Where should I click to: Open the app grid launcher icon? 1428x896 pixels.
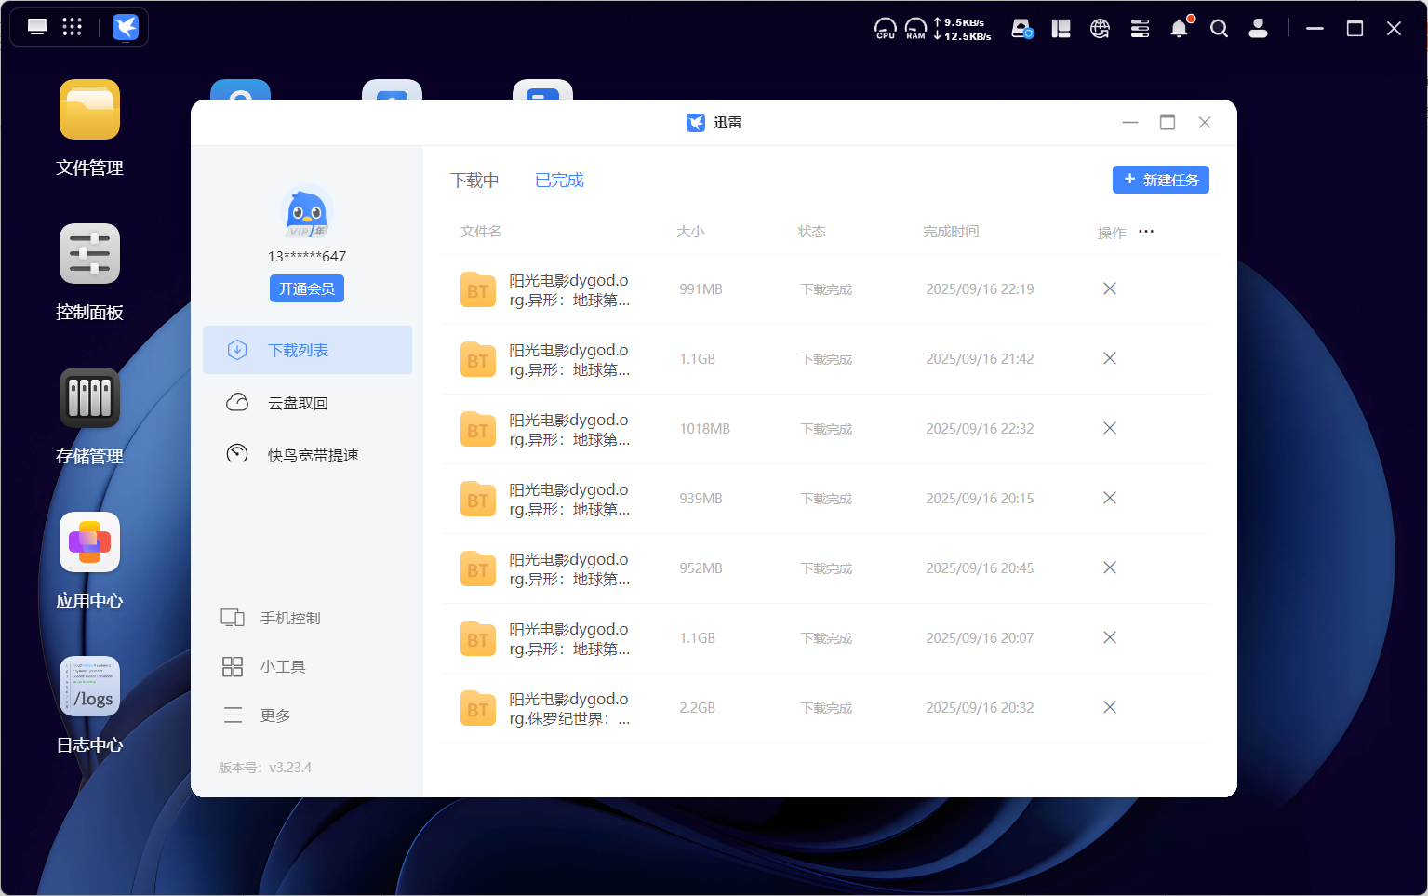(x=73, y=27)
